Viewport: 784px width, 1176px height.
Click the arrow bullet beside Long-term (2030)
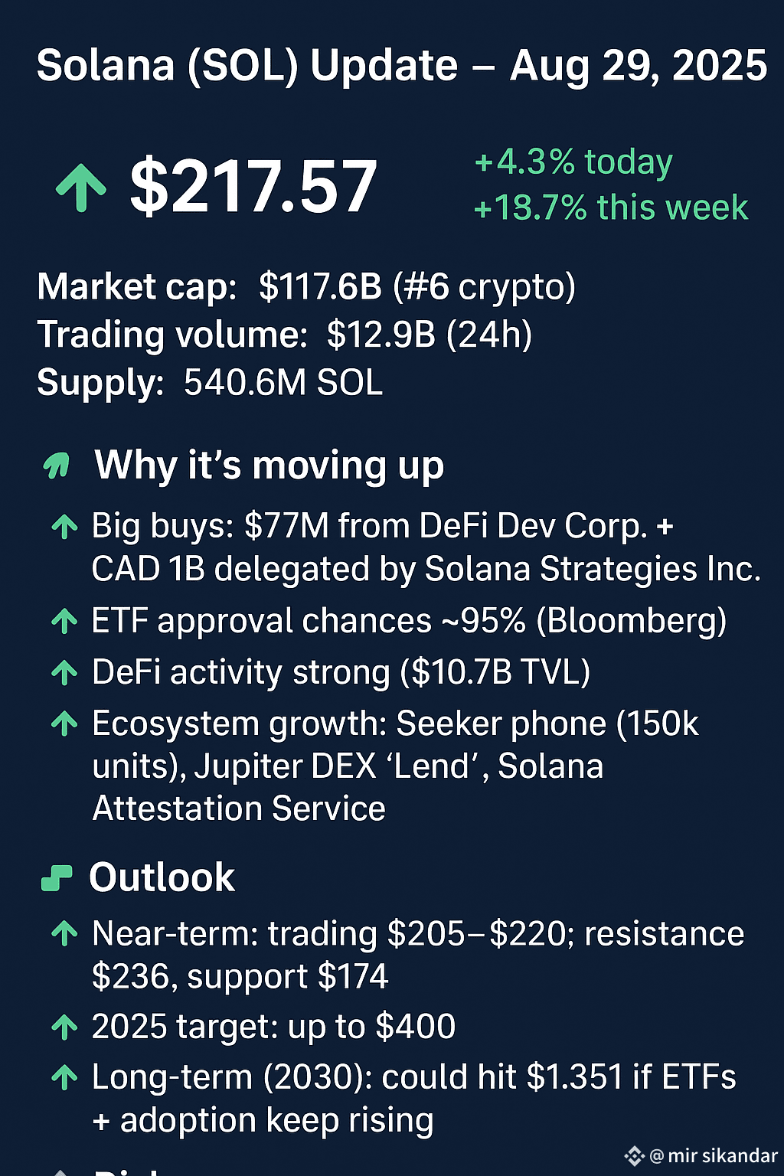(64, 1077)
